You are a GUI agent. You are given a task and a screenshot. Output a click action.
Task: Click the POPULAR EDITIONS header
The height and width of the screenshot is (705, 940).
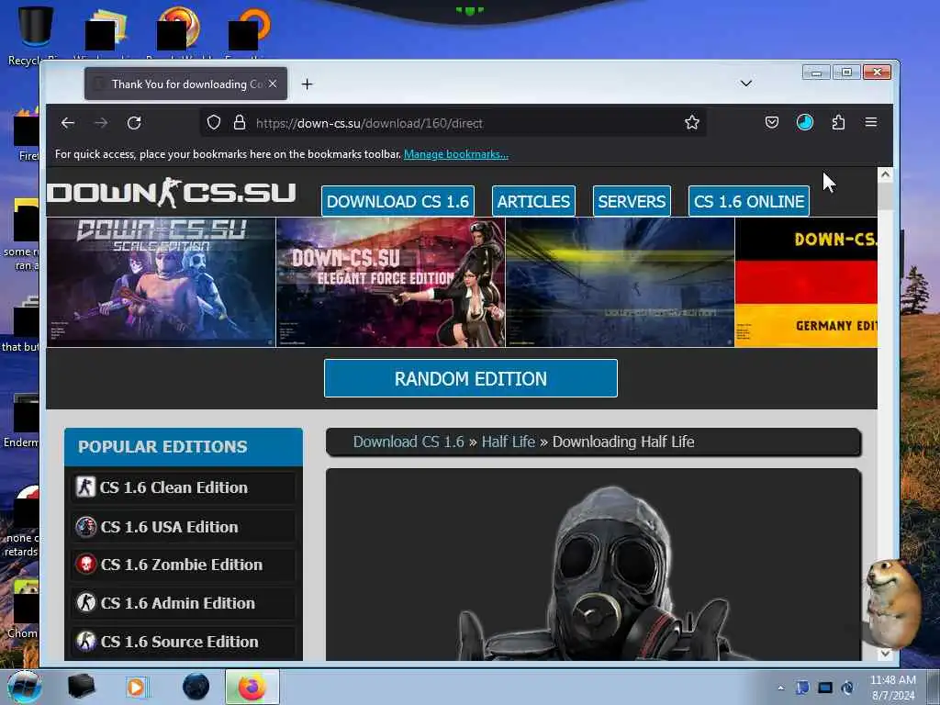pyautogui.click(x=184, y=447)
